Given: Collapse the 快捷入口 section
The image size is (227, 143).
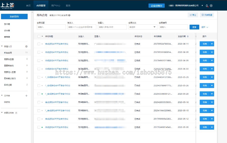Looking at the screenshot, I should [x=2, y=46].
